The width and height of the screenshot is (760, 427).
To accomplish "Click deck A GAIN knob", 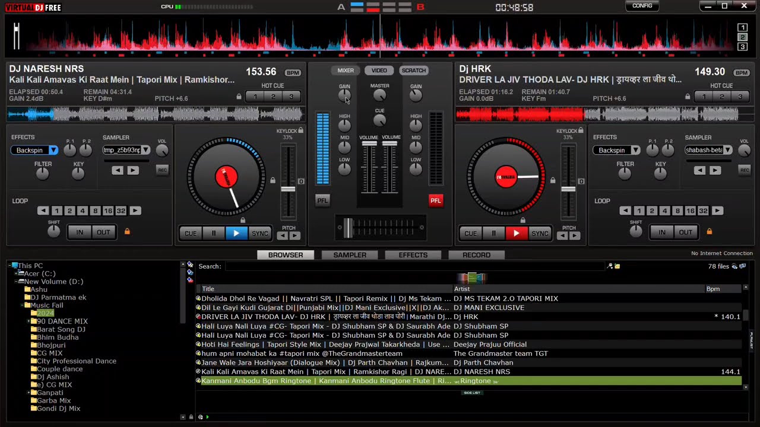I will tap(344, 95).
